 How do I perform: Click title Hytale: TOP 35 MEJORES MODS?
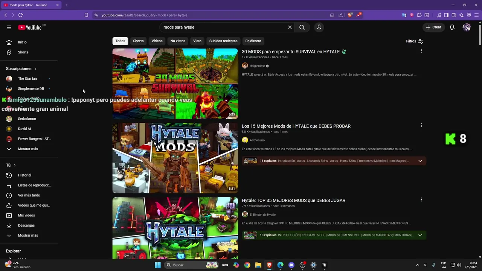pos(293,200)
